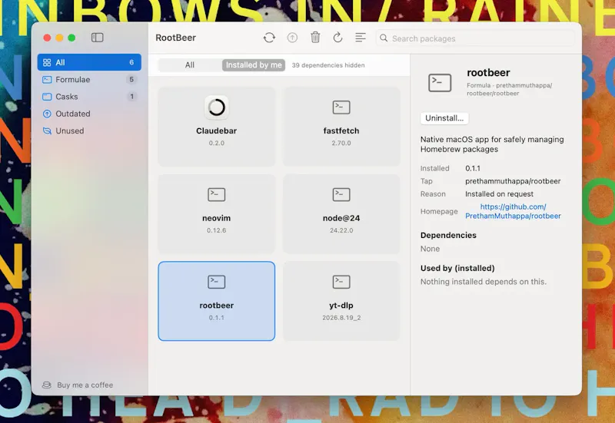The width and height of the screenshot is (615, 423).
Task: Open the github.com rootbeer homepage link
Action: (513, 211)
